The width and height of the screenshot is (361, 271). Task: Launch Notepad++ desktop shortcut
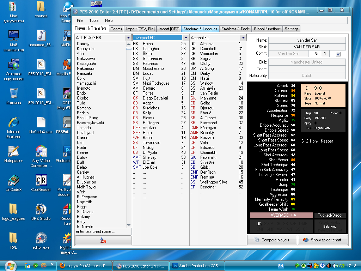14,155
